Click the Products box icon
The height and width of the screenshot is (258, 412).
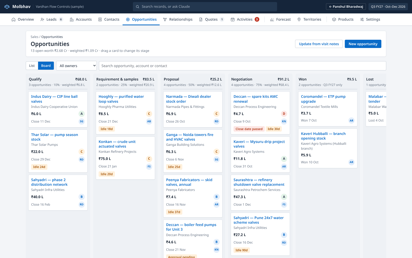334,20
